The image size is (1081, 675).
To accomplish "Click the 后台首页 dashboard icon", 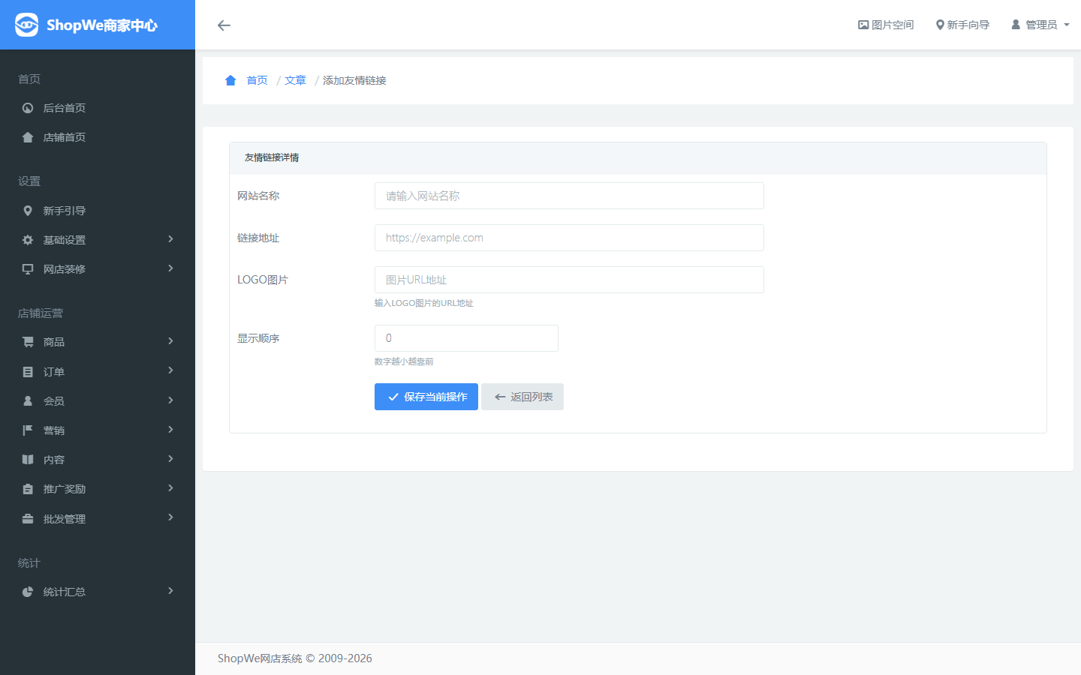I will point(28,108).
